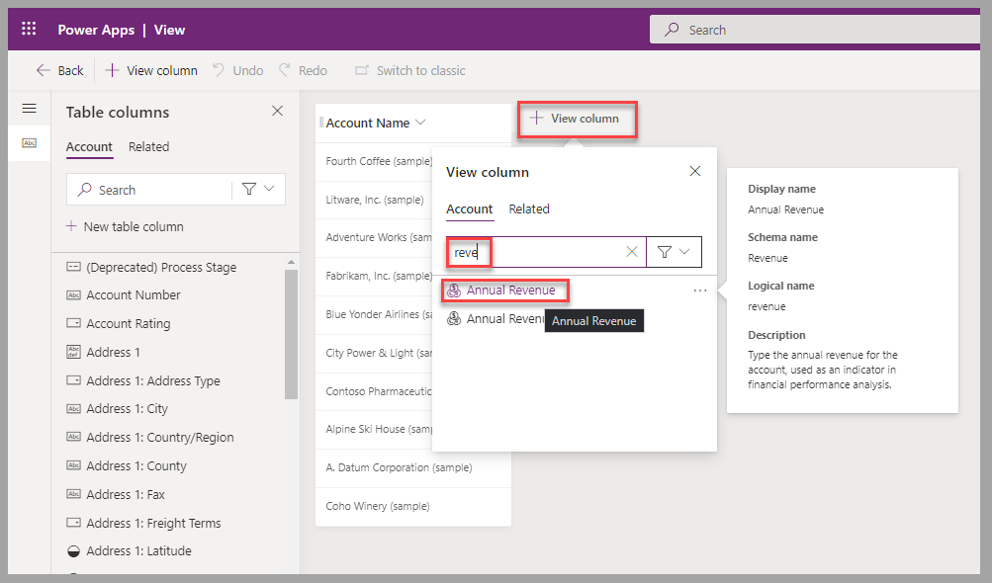992x583 pixels.
Task: Click Litware, Inc. (sample) row
Action: [375, 200]
